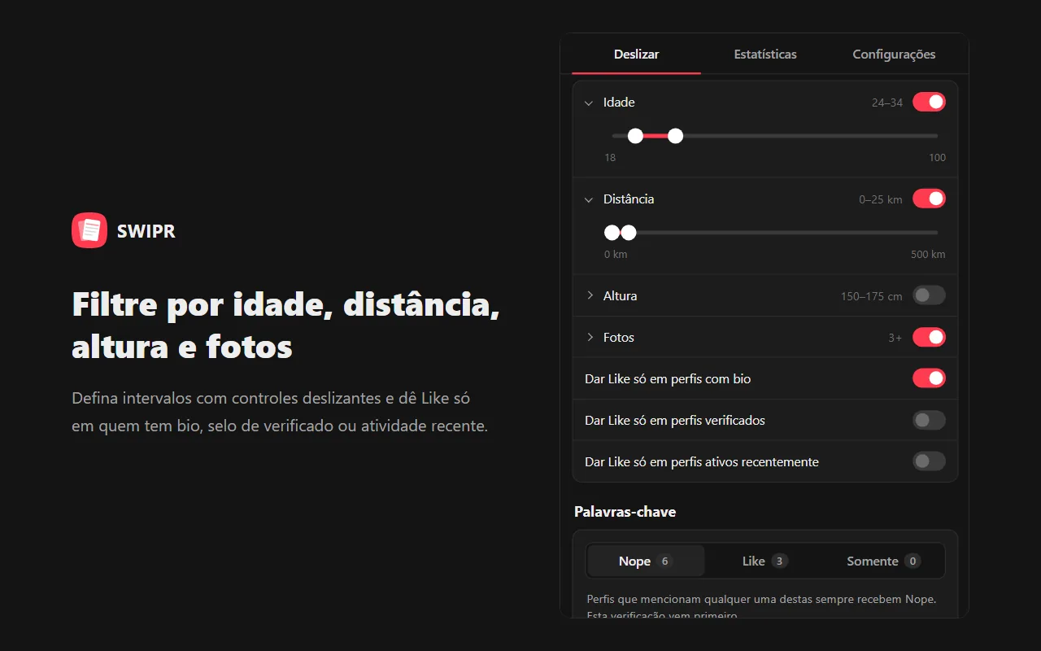Click the Nope count badge 6
1041x651 pixels.
[x=665, y=561]
